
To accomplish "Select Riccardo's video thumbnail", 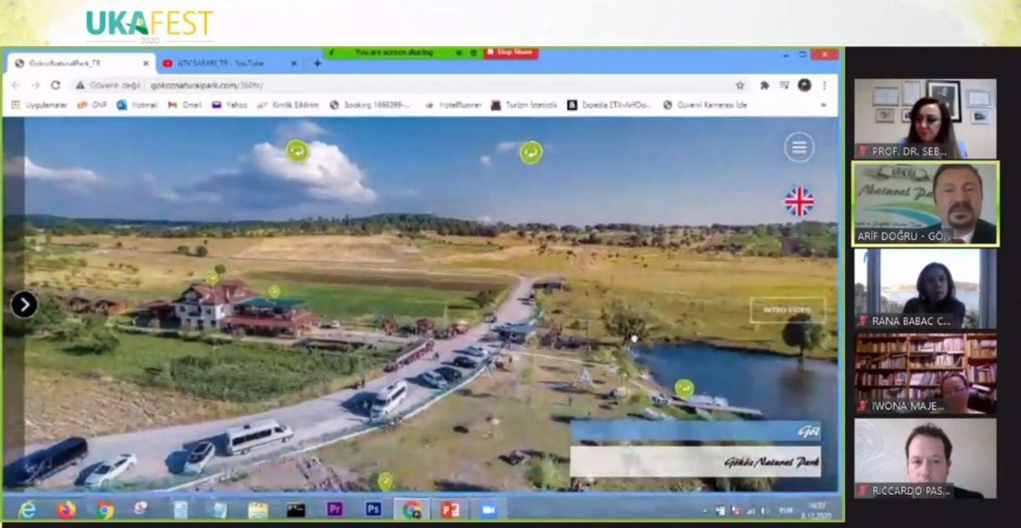I will (925, 458).
